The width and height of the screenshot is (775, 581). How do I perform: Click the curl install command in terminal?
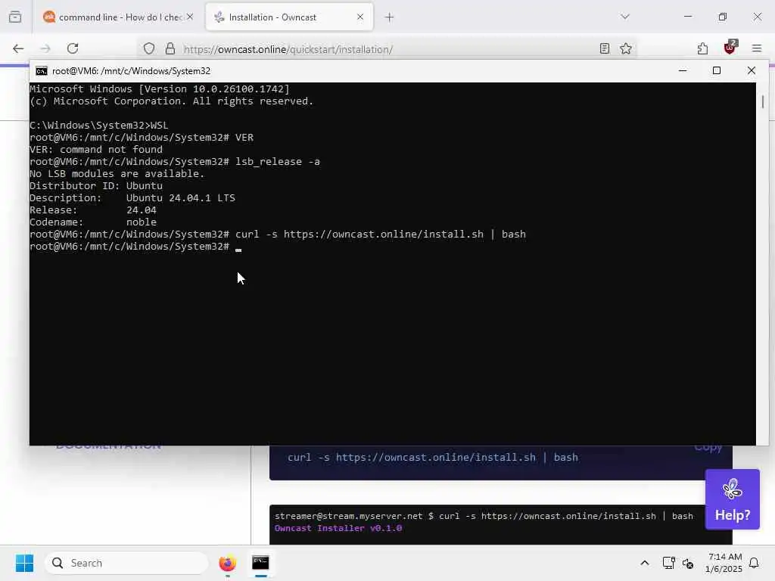coord(381,235)
